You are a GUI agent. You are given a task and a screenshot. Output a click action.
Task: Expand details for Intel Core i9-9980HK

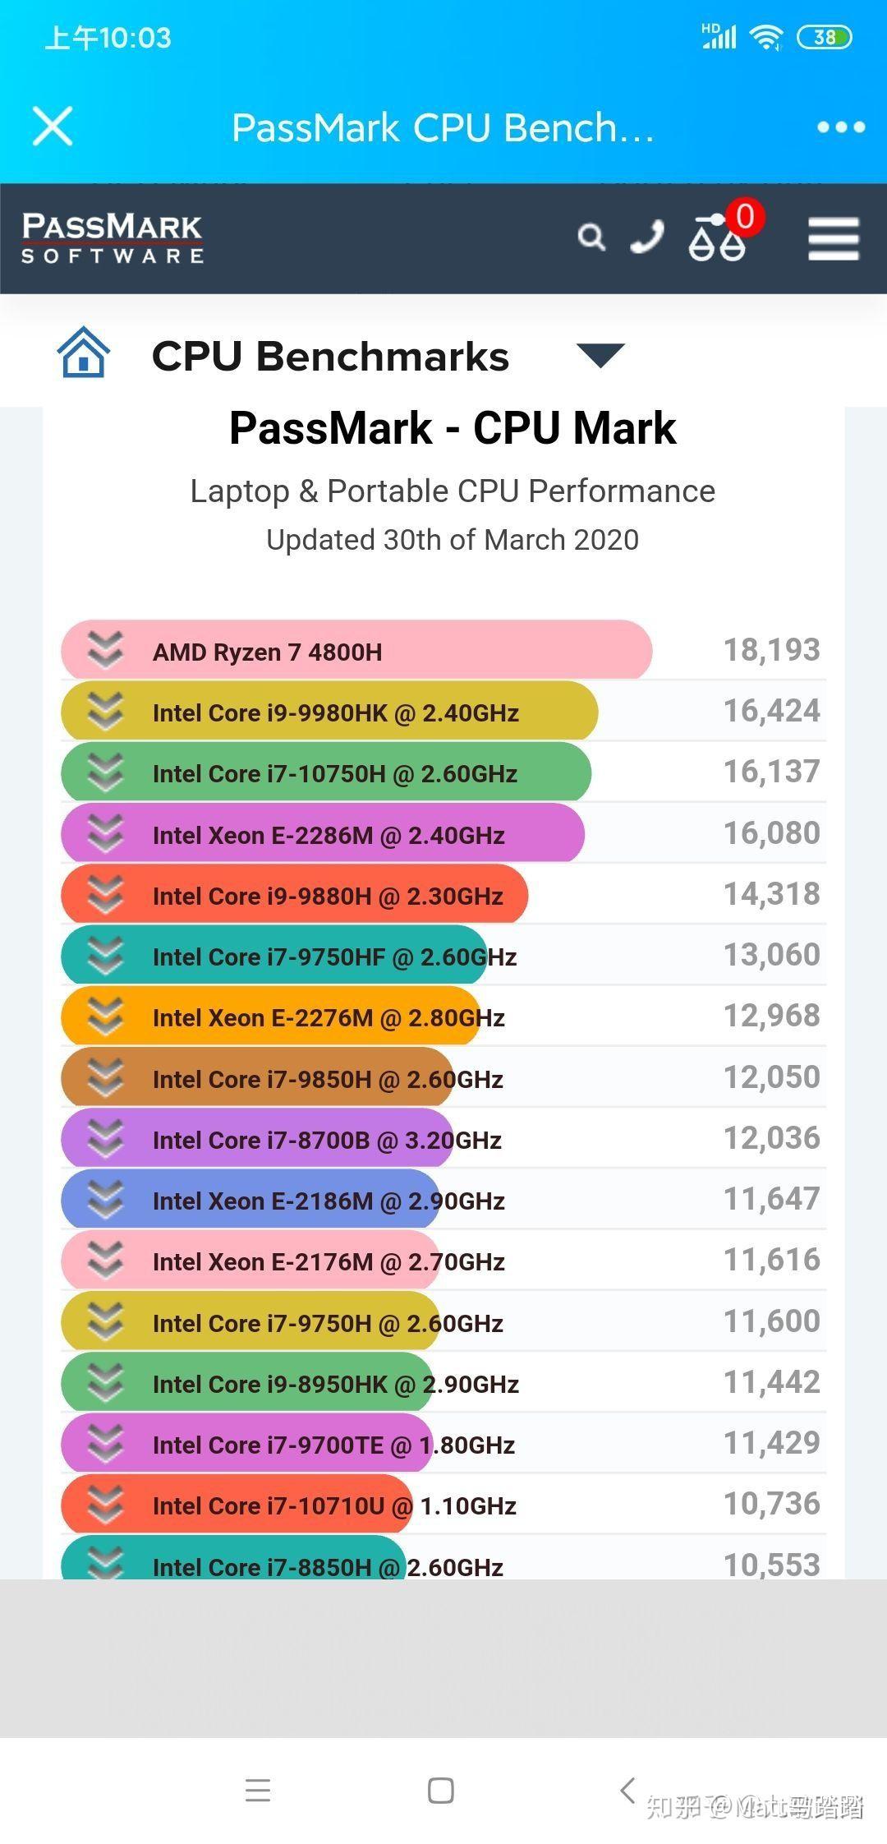[x=107, y=712]
